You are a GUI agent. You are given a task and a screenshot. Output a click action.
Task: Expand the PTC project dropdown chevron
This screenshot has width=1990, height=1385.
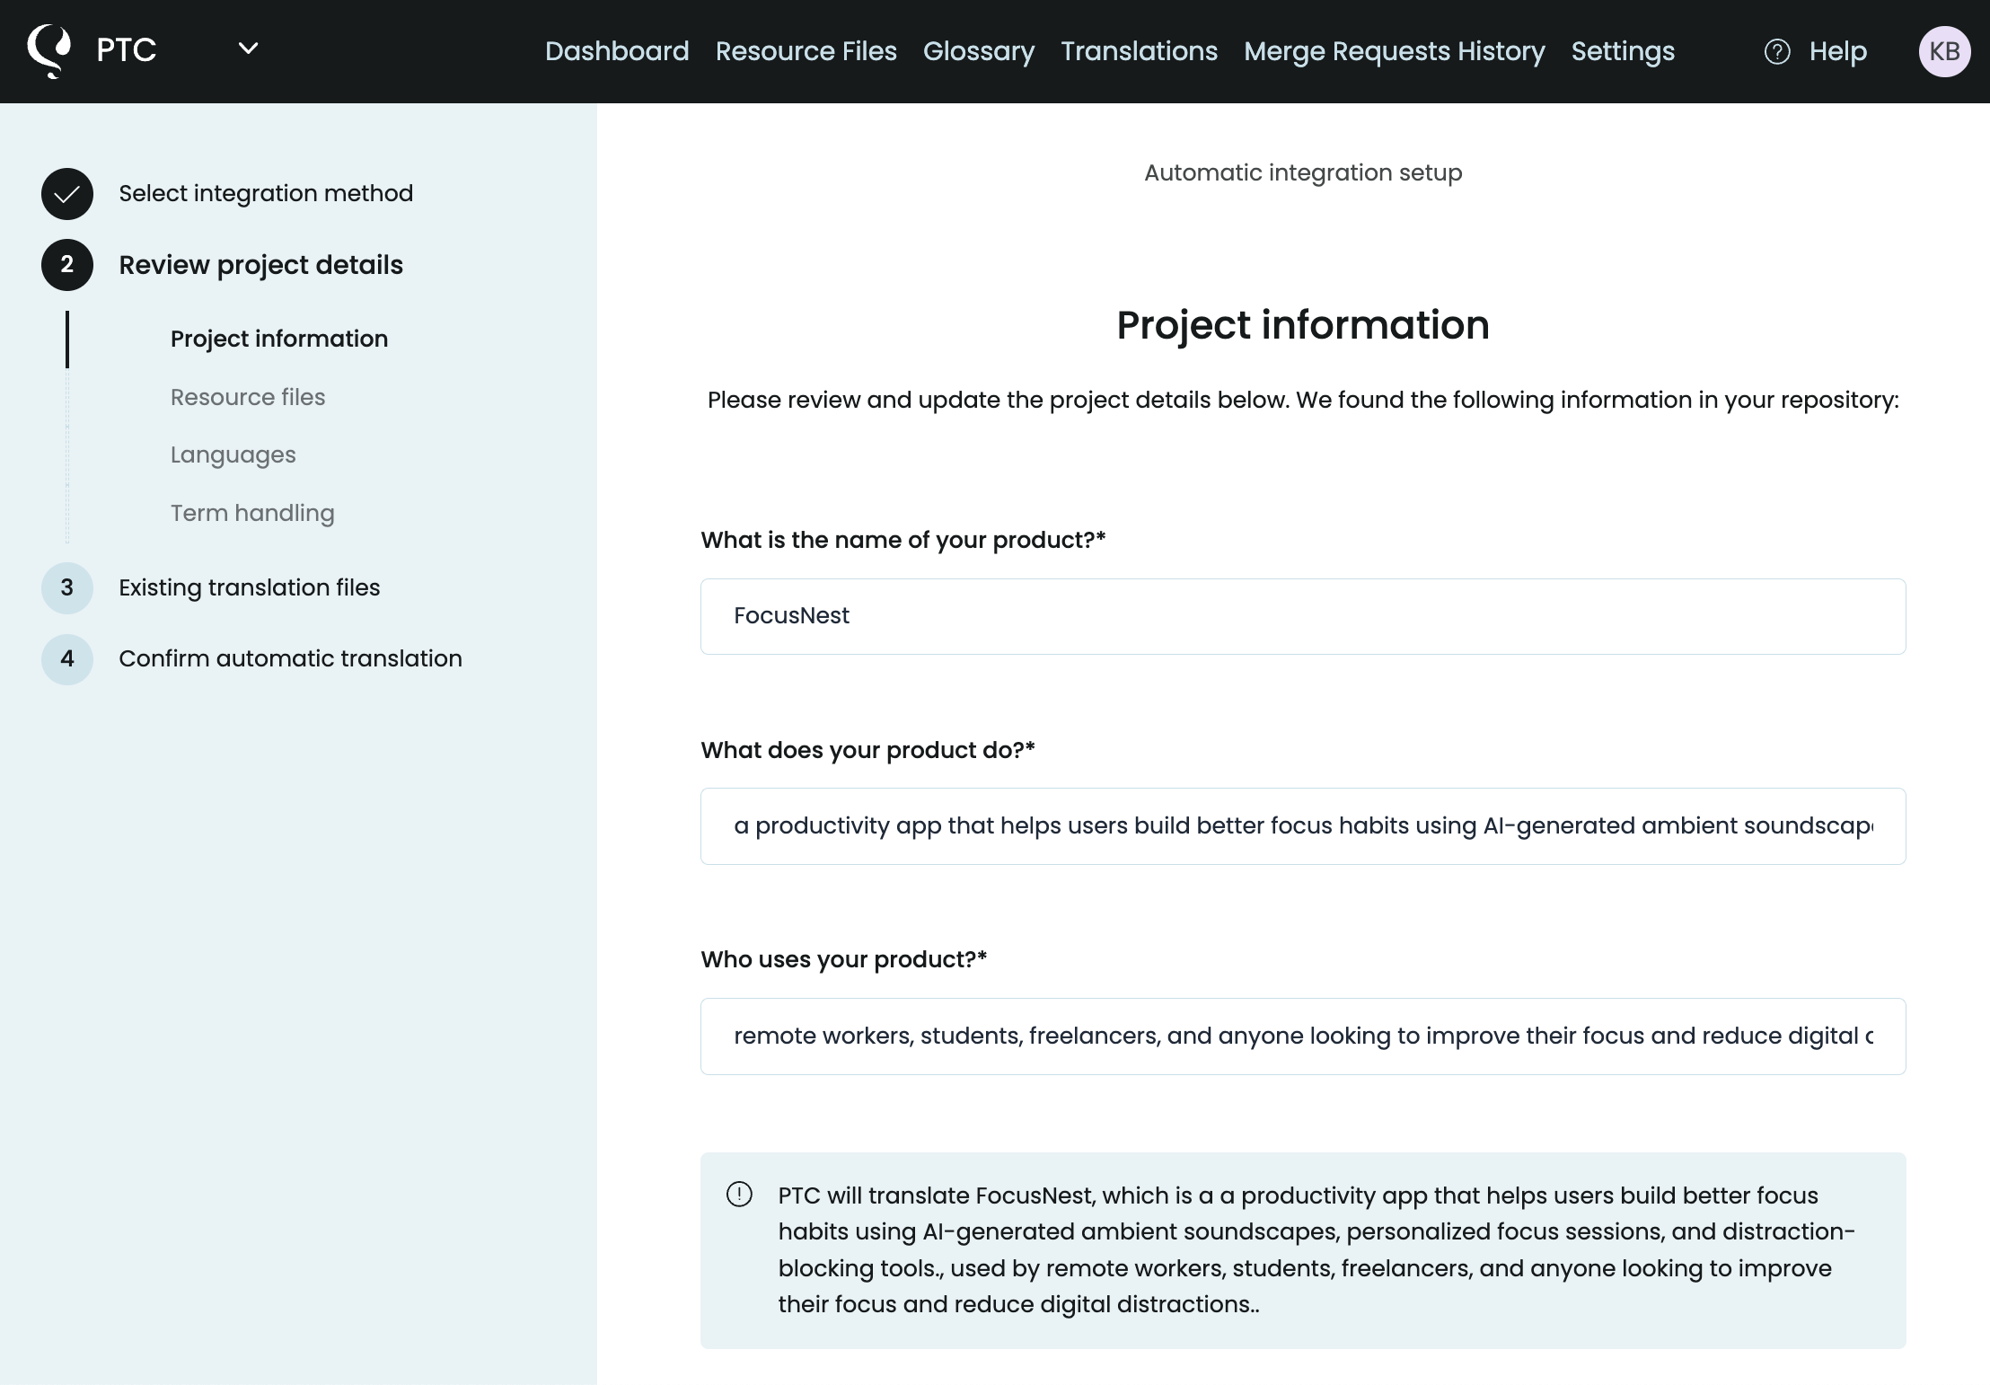[x=249, y=49]
